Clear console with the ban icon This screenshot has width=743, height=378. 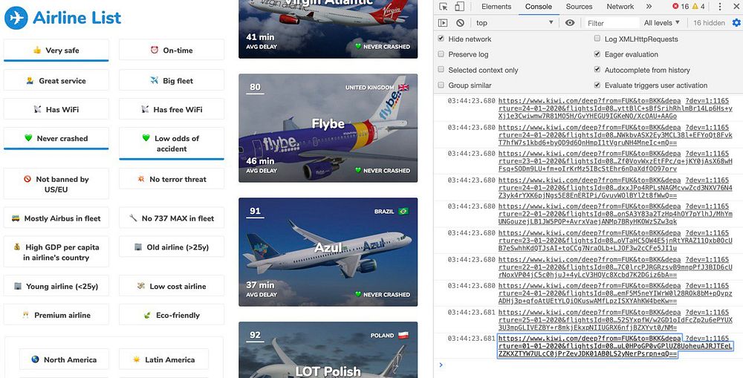pyautogui.click(x=460, y=23)
